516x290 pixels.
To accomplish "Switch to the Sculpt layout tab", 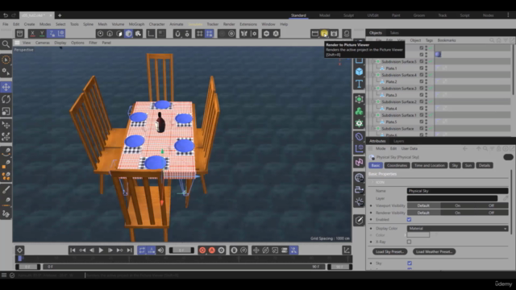I will click(348, 15).
